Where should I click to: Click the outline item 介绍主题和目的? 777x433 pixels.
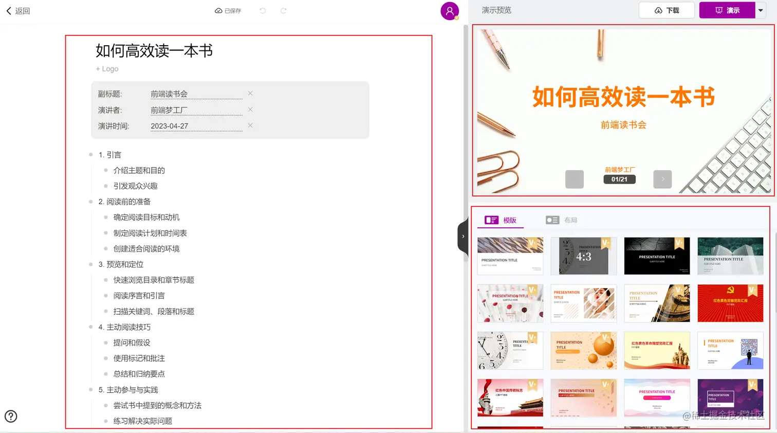(139, 170)
